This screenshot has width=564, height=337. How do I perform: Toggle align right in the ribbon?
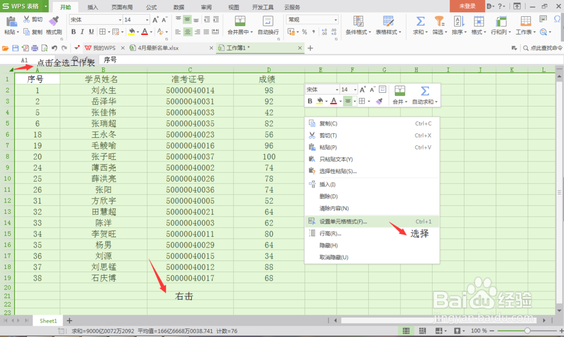tap(197, 32)
